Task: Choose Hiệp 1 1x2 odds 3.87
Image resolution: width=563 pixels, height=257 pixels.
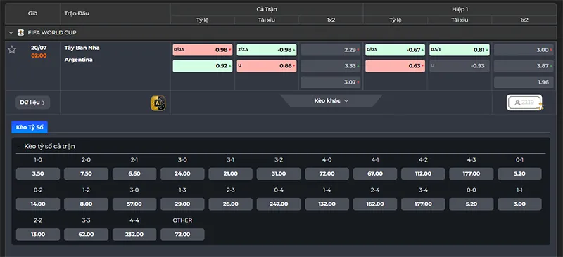Action: pyautogui.click(x=524, y=66)
